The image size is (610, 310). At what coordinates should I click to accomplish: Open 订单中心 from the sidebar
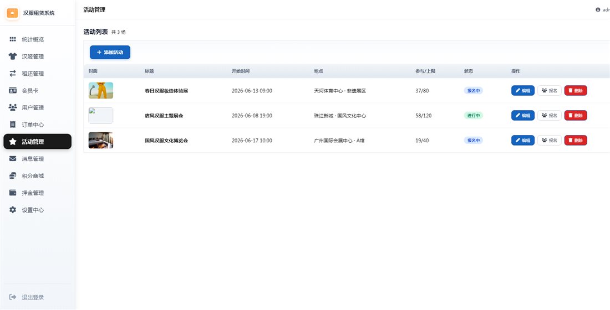click(x=37, y=125)
